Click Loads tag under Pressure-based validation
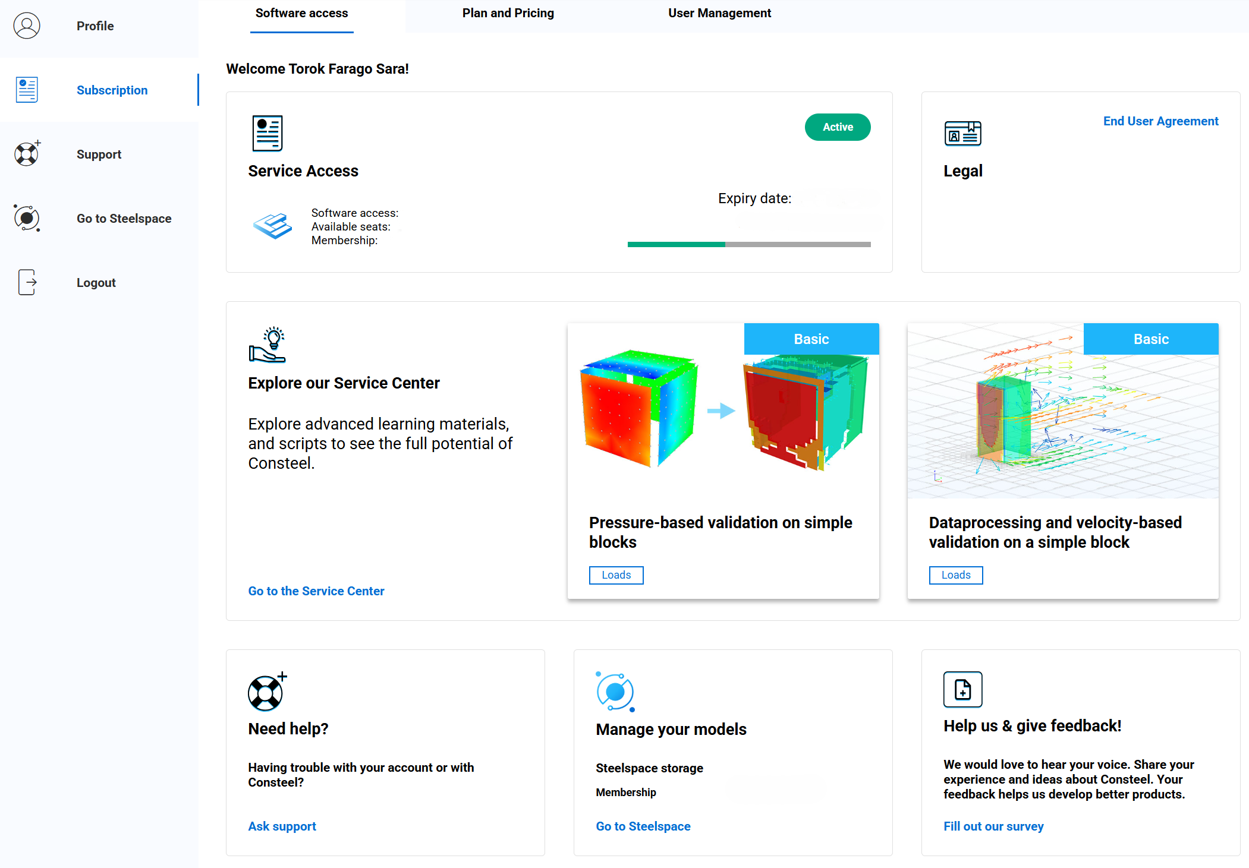 point(616,575)
